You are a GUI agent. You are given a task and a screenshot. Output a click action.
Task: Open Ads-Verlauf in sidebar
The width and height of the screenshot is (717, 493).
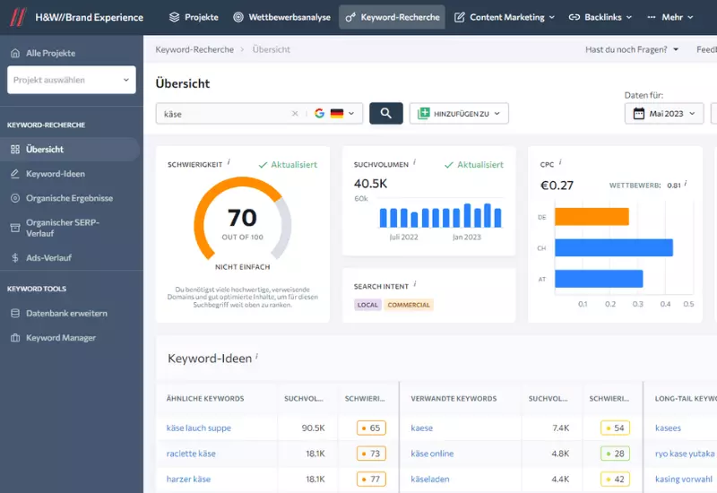tap(49, 257)
